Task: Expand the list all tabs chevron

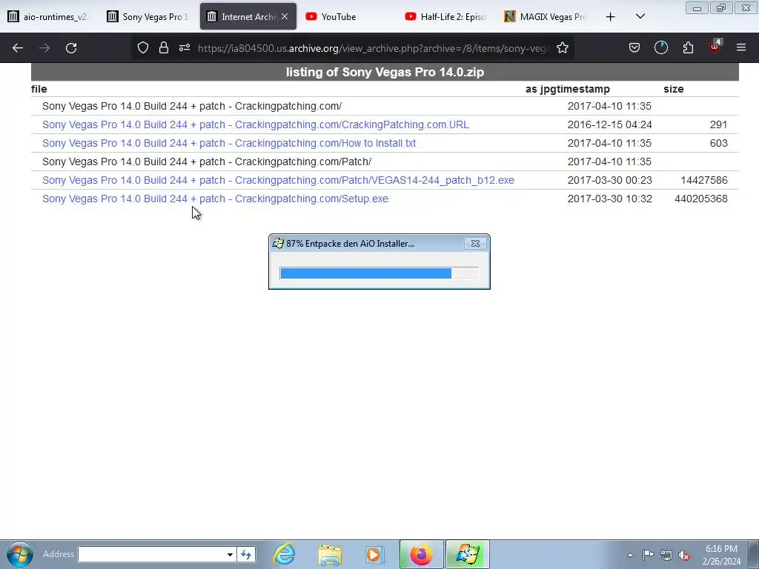Action: pos(640,16)
